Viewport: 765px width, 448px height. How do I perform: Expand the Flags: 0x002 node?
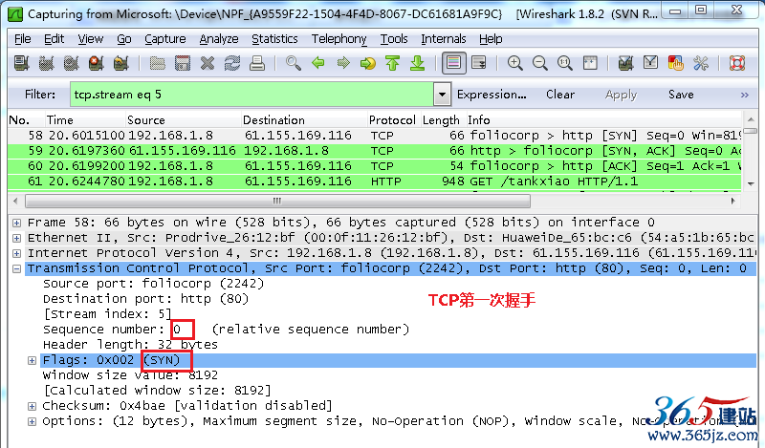[x=33, y=361]
